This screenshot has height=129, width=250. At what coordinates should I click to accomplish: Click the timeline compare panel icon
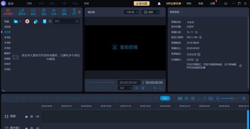193,98
